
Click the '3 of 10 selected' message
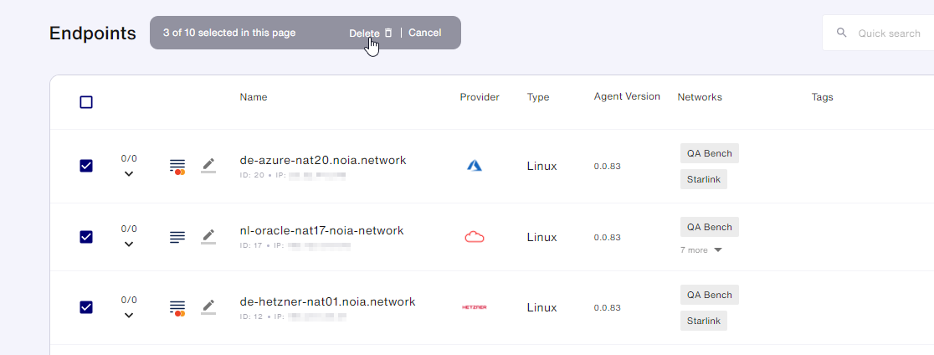click(x=229, y=33)
